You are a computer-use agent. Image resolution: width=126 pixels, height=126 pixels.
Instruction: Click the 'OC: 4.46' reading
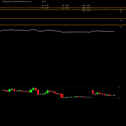pyautogui.click(x=86, y=5)
